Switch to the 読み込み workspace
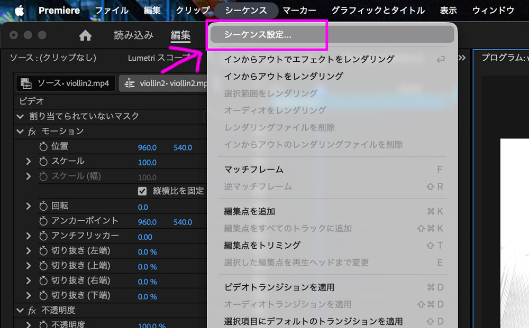 coord(134,35)
